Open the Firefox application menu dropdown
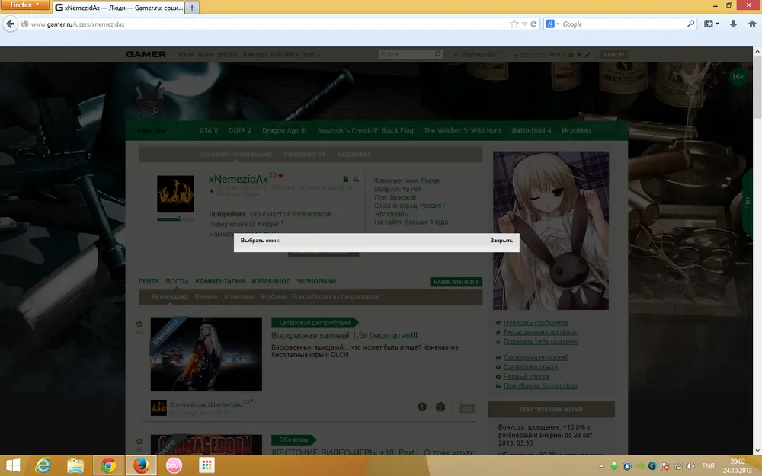The height and width of the screenshot is (476, 762). (x=25, y=5)
